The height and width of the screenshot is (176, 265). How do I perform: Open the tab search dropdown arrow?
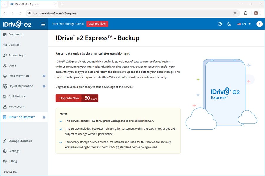click(4, 4)
